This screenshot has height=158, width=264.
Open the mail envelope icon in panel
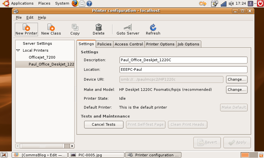pos(82,4)
